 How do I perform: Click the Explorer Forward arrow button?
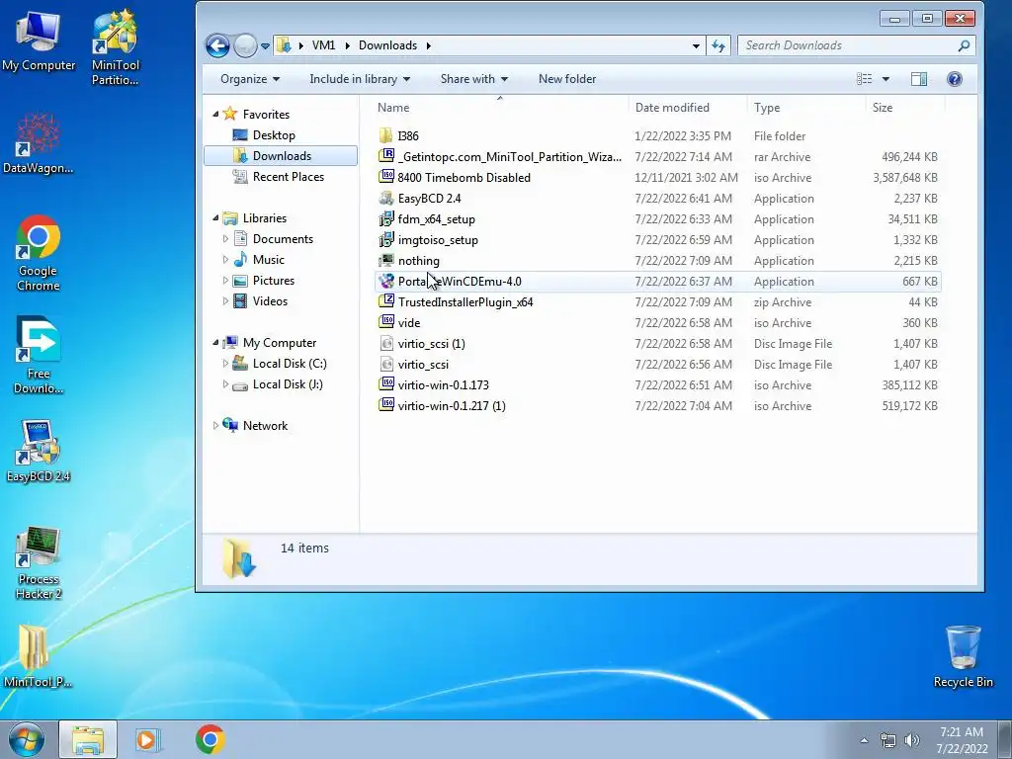245,45
